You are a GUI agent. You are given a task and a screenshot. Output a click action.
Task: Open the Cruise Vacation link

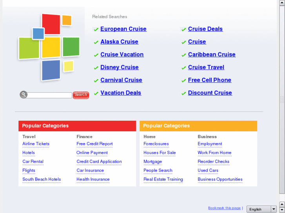pos(122,55)
